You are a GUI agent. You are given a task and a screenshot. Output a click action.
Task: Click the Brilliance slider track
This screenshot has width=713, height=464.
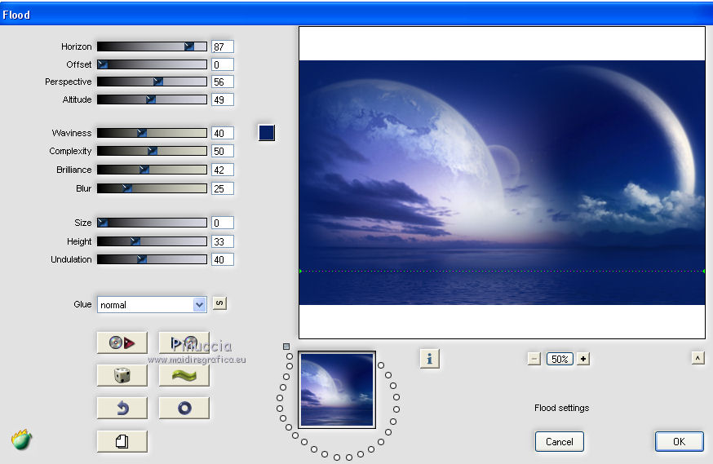pyautogui.click(x=152, y=170)
